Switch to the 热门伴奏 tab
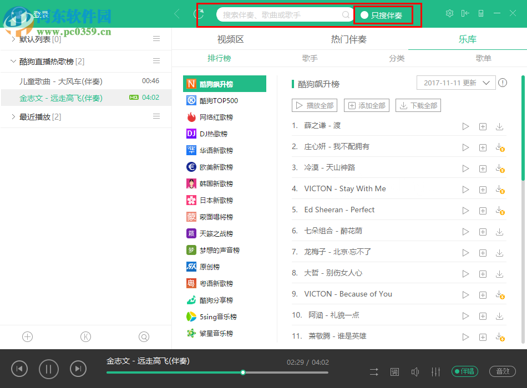This screenshot has width=527, height=388. (348, 39)
